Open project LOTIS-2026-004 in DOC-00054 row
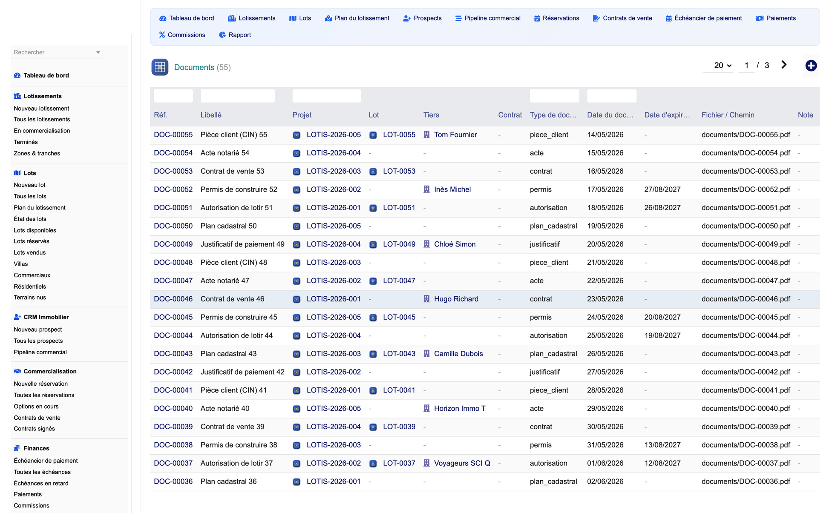829x513 pixels. click(334, 153)
